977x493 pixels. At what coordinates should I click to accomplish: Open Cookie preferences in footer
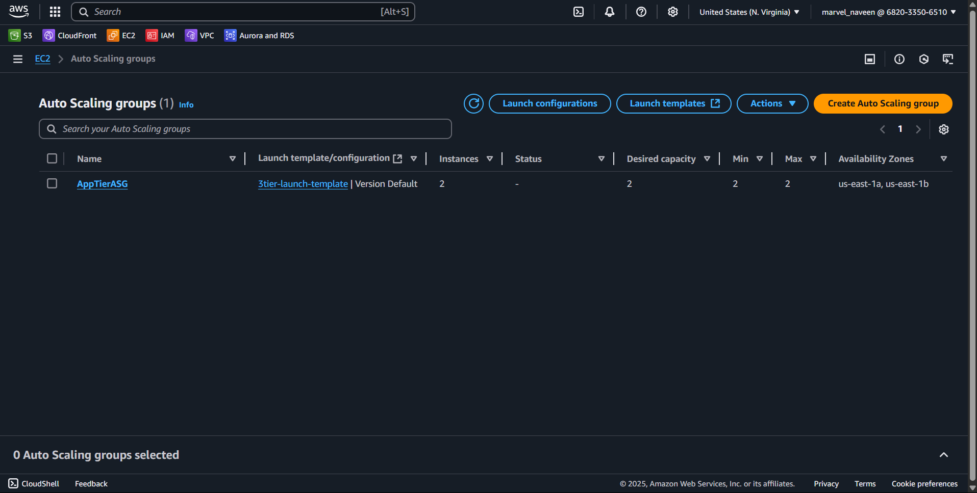(924, 483)
